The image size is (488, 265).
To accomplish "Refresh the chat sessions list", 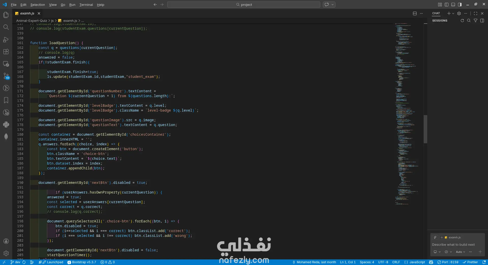I will click(x=462, y=21).
